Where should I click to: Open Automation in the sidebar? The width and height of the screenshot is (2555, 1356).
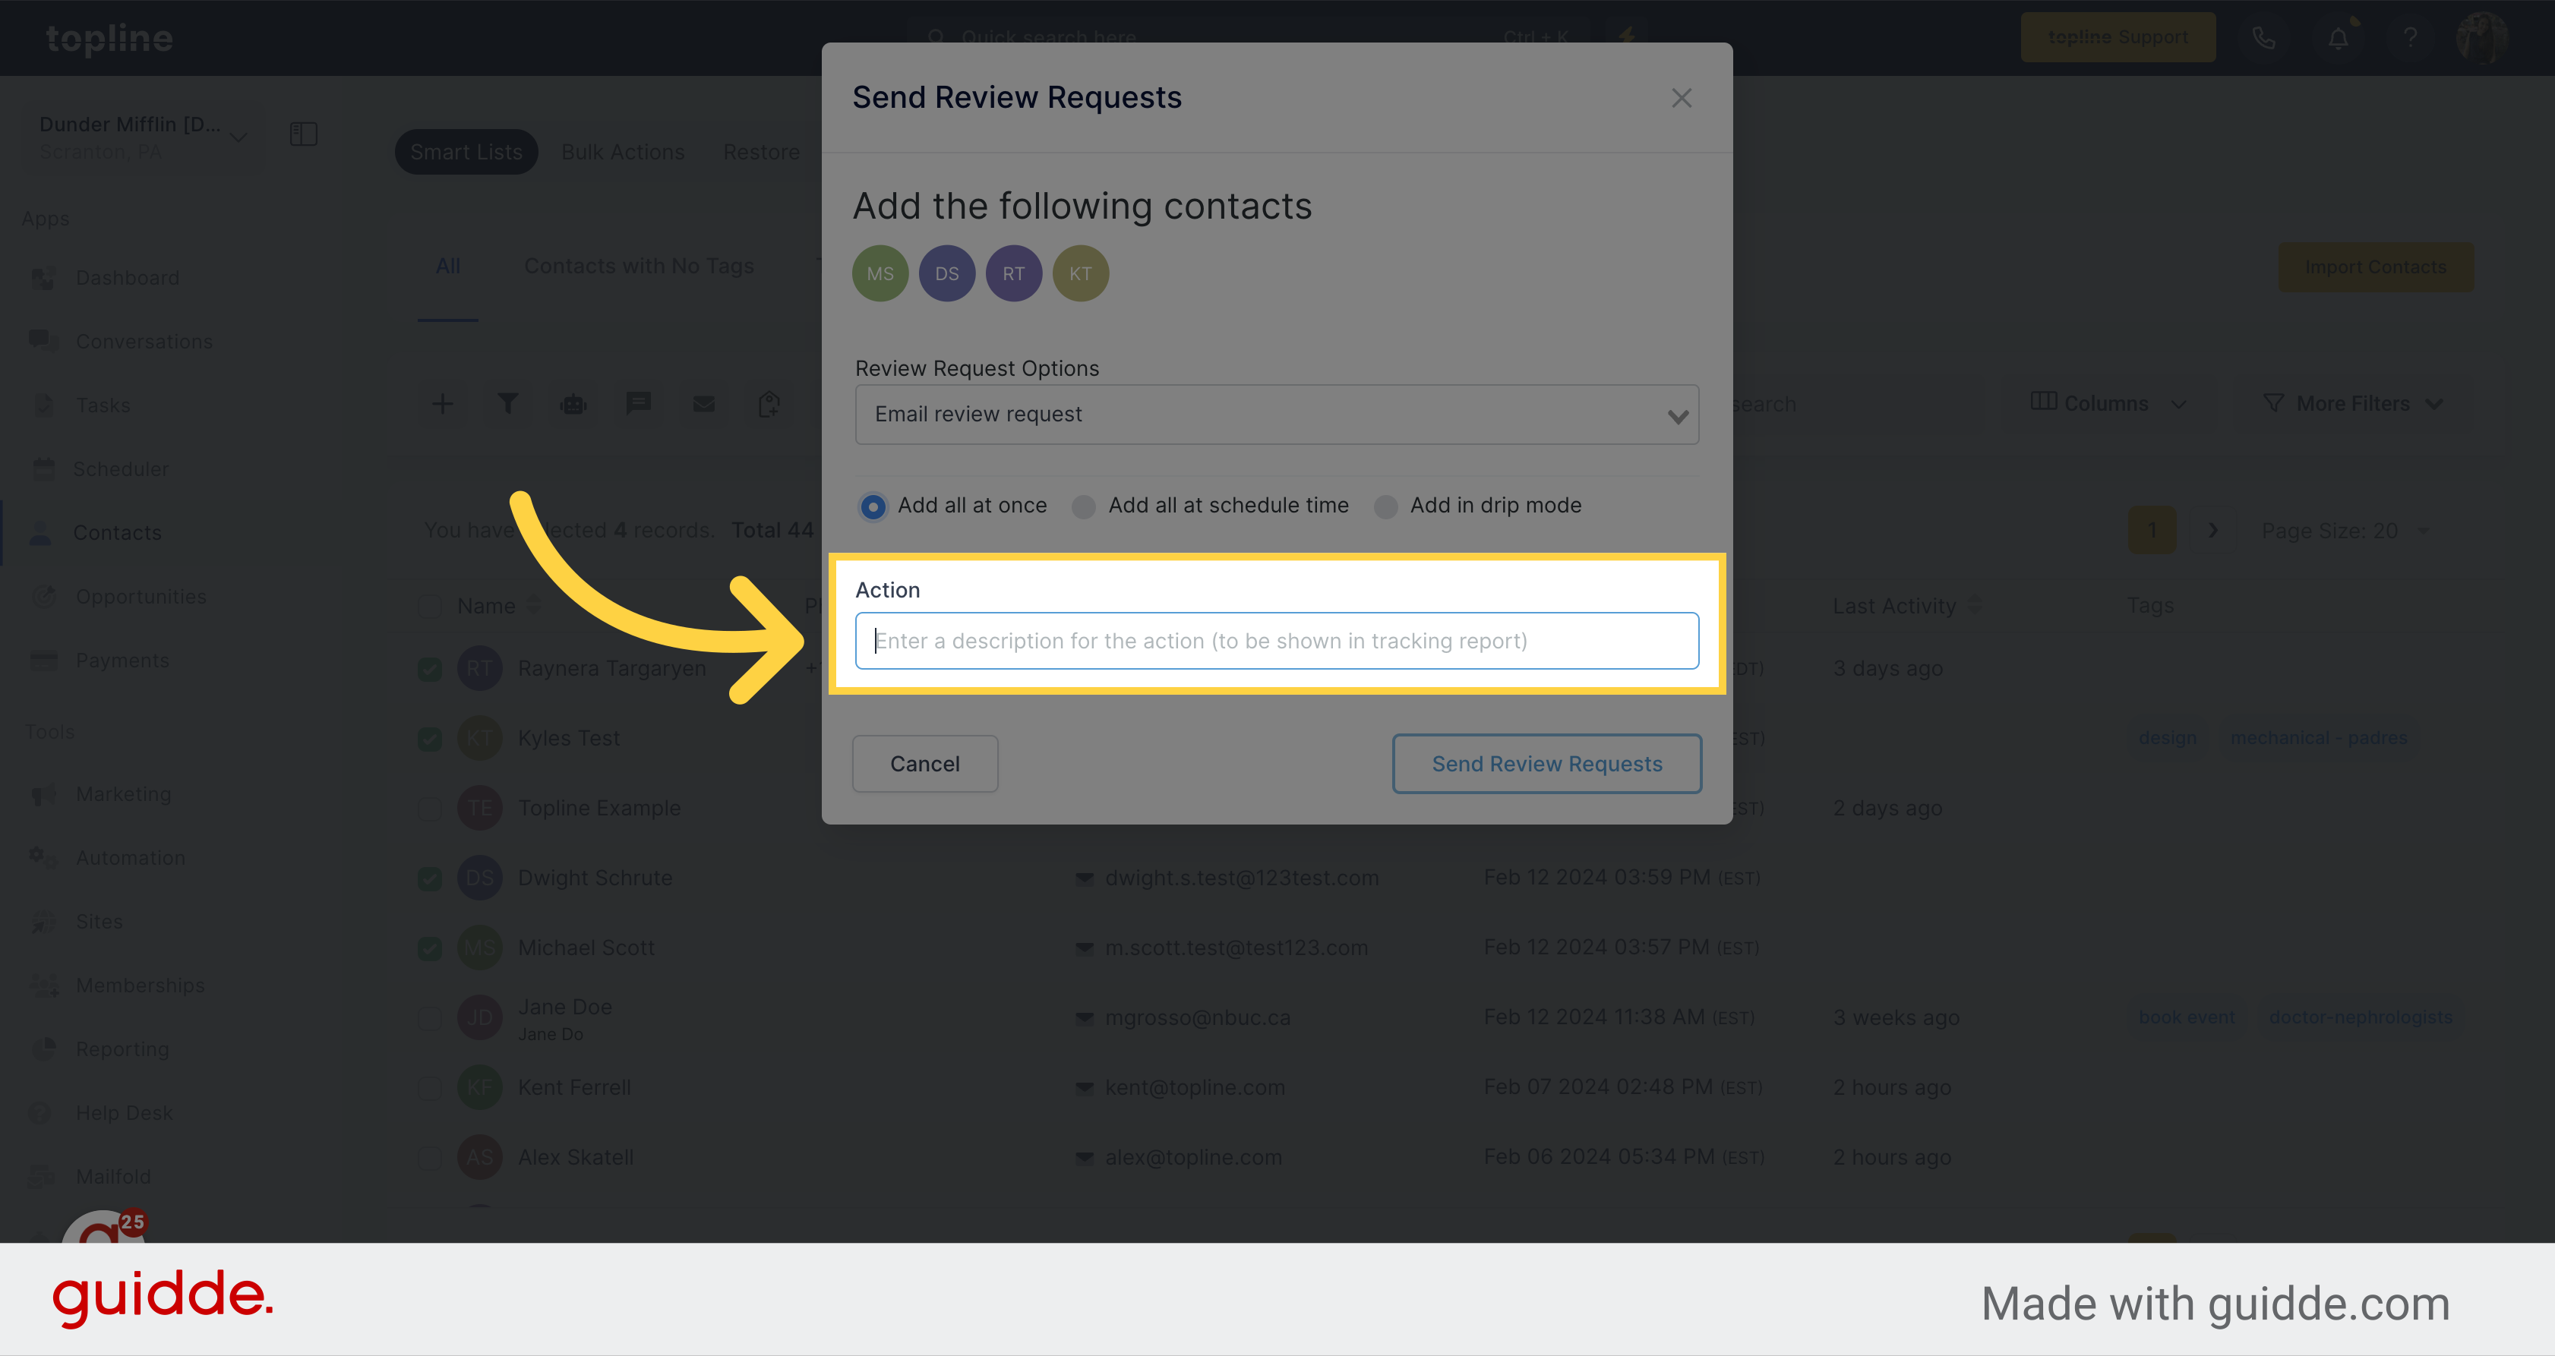(x=130, y=857)
